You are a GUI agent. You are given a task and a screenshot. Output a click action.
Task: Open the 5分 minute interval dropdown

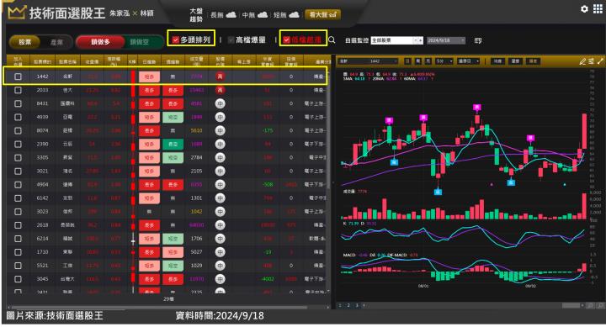(444, 61)
